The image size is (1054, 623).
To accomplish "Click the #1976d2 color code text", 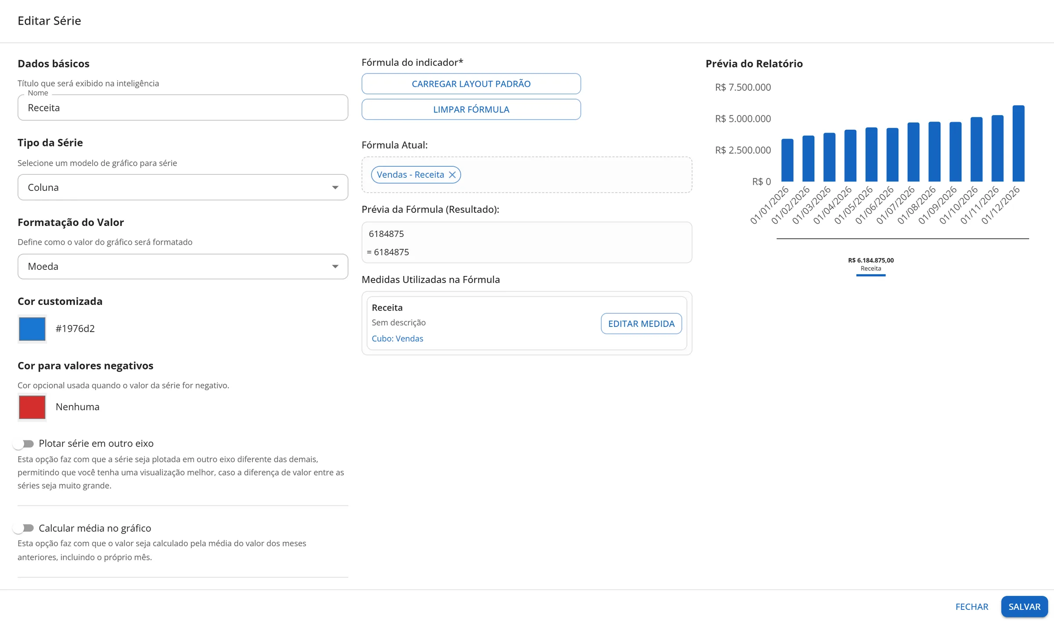I will pyautogui.click(x=75, y=329).
